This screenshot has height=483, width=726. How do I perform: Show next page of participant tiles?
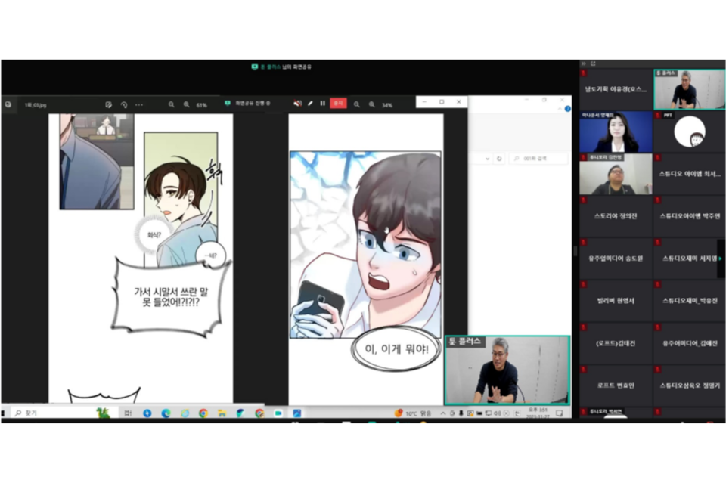[x=721, y=259]
